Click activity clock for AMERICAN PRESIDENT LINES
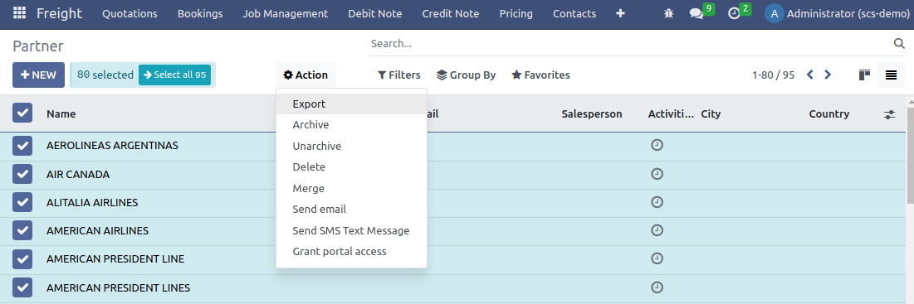 coord(657,287)
